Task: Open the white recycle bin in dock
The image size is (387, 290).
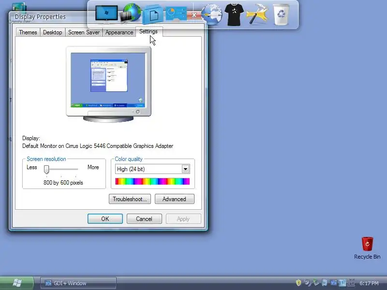Action: pos(281,14)
